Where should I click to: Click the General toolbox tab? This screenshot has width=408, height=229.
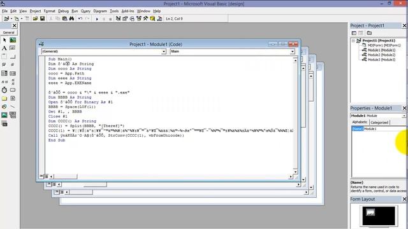point(8,32)
